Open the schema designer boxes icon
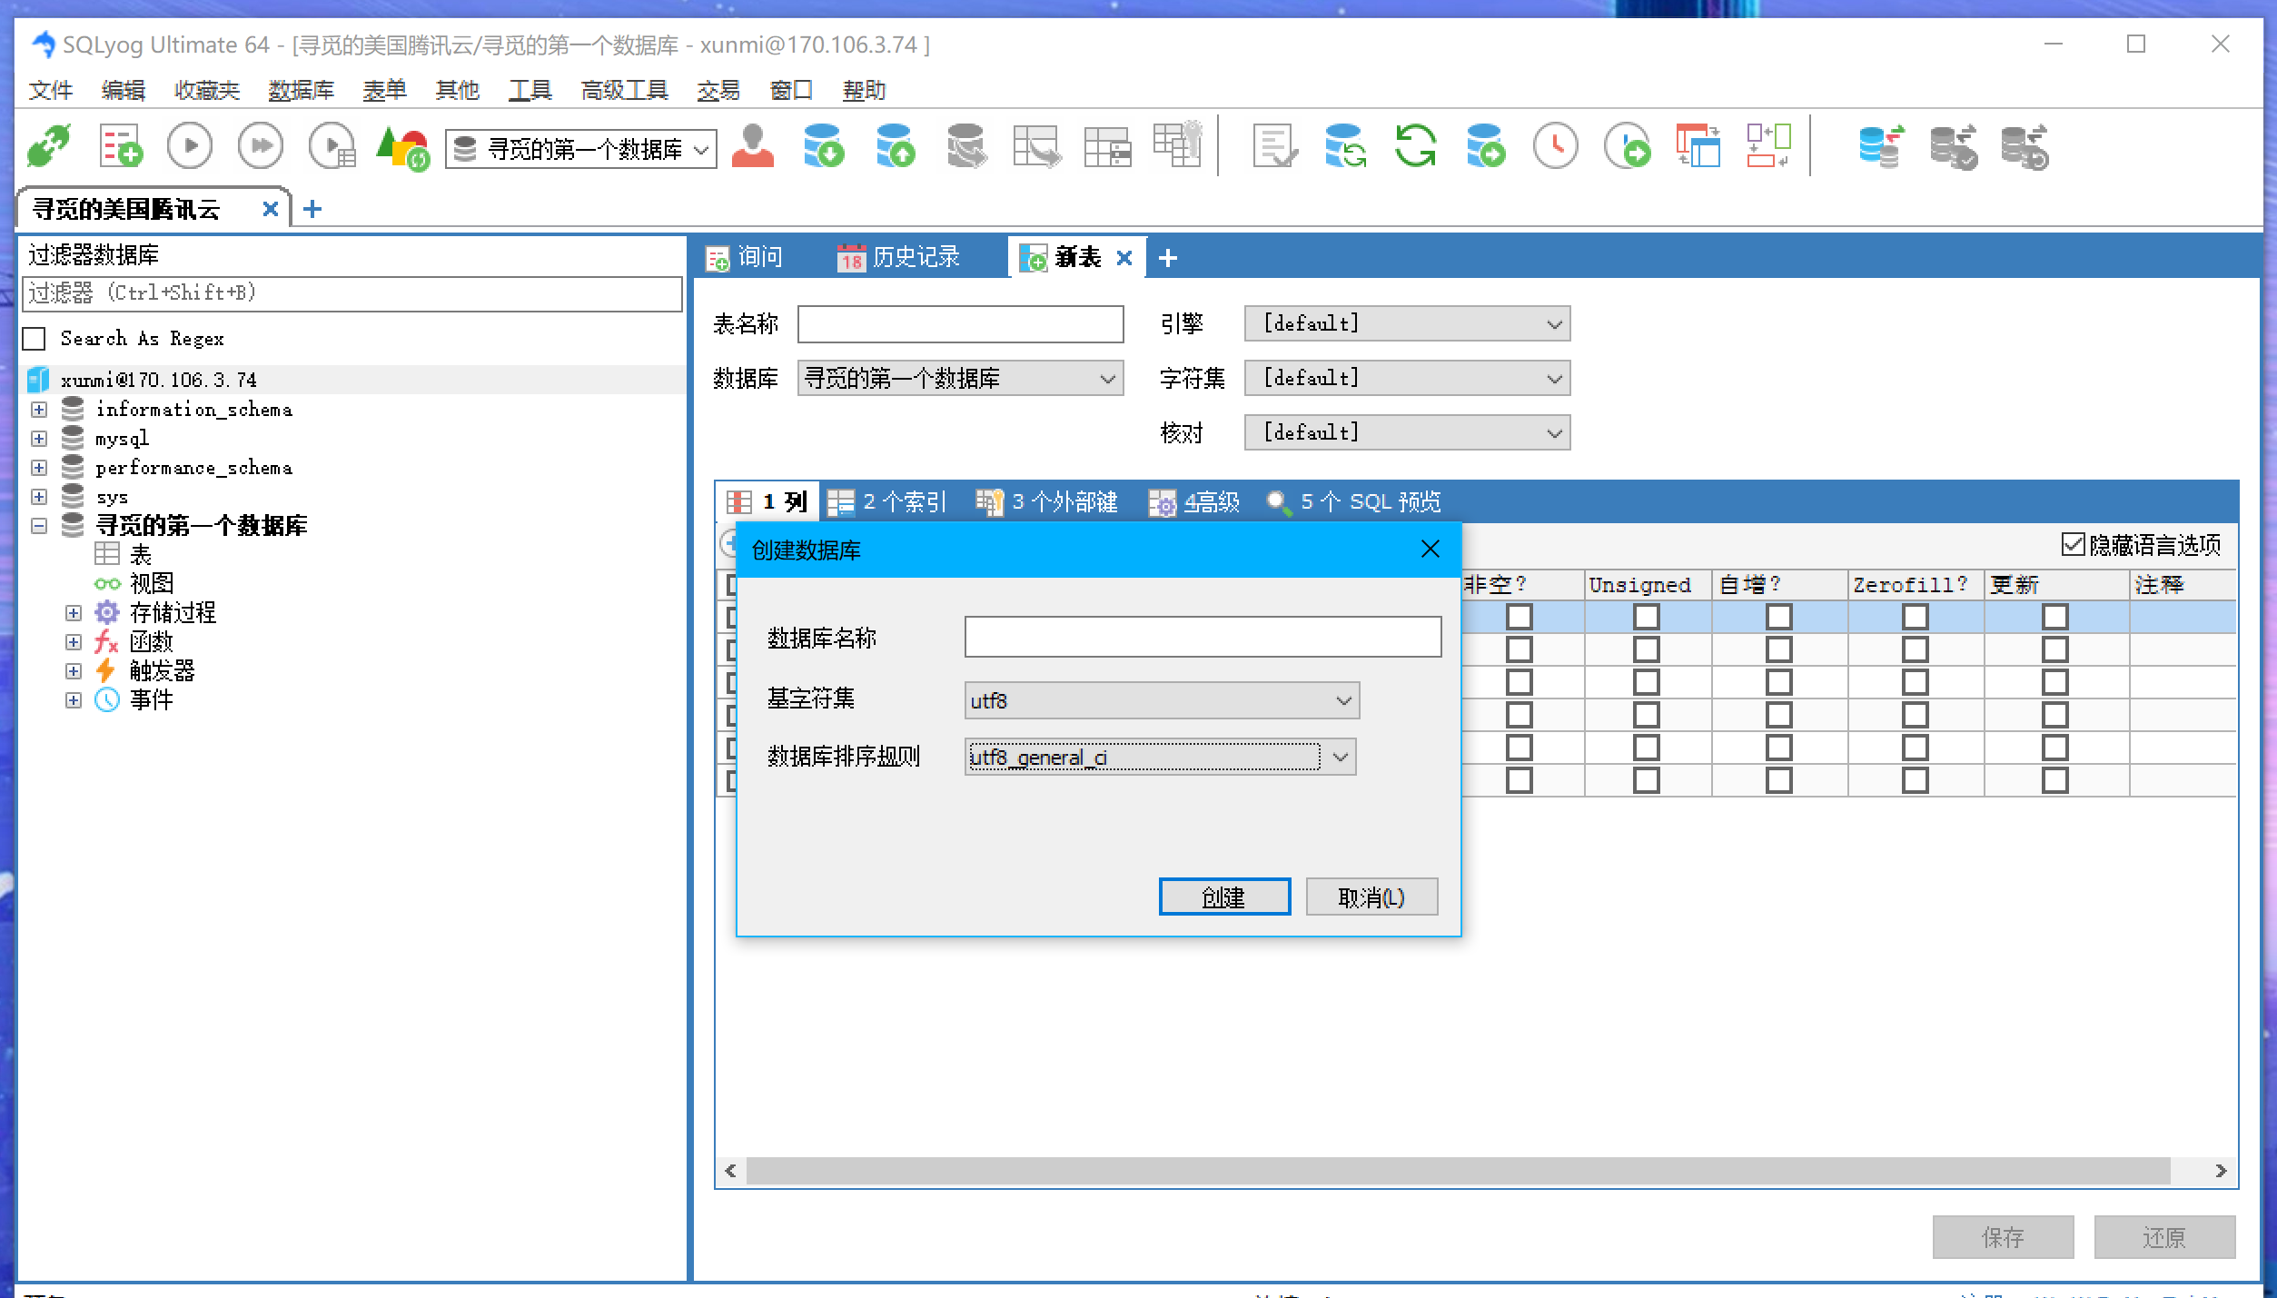 (1768, 146)
